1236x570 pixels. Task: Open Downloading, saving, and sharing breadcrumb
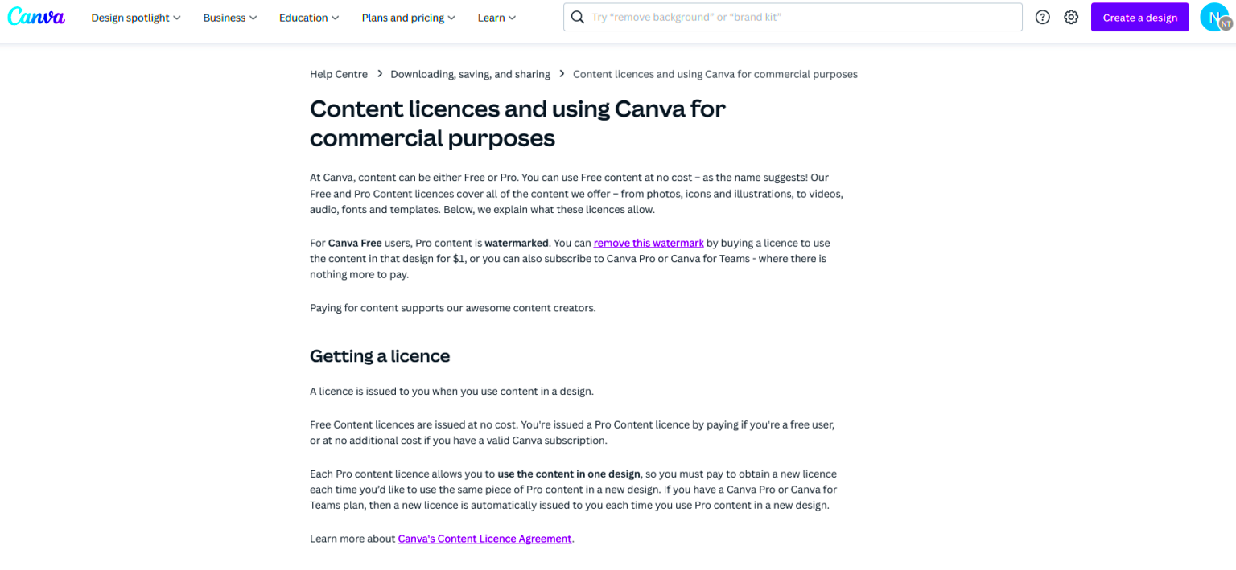[x=470, y=74]
